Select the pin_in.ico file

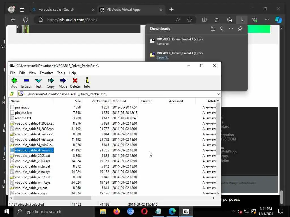(x=22, y=107)
